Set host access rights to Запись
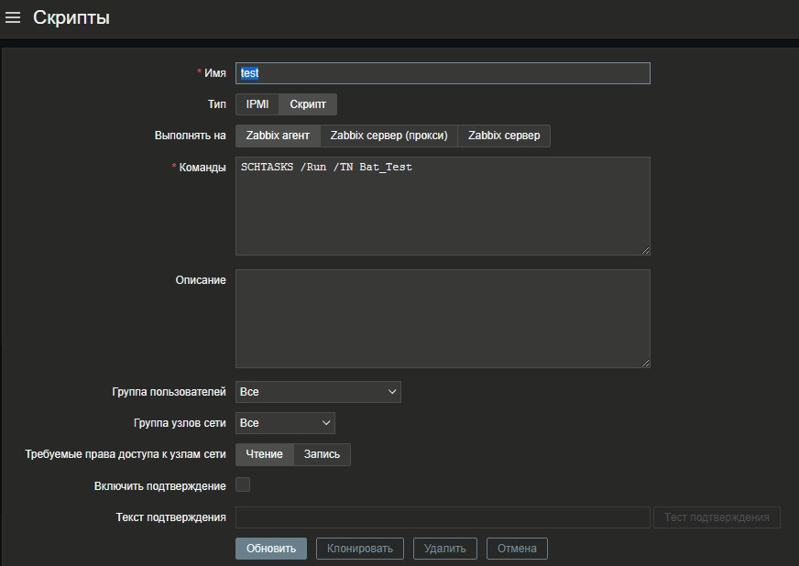 [x=322, y=454]
